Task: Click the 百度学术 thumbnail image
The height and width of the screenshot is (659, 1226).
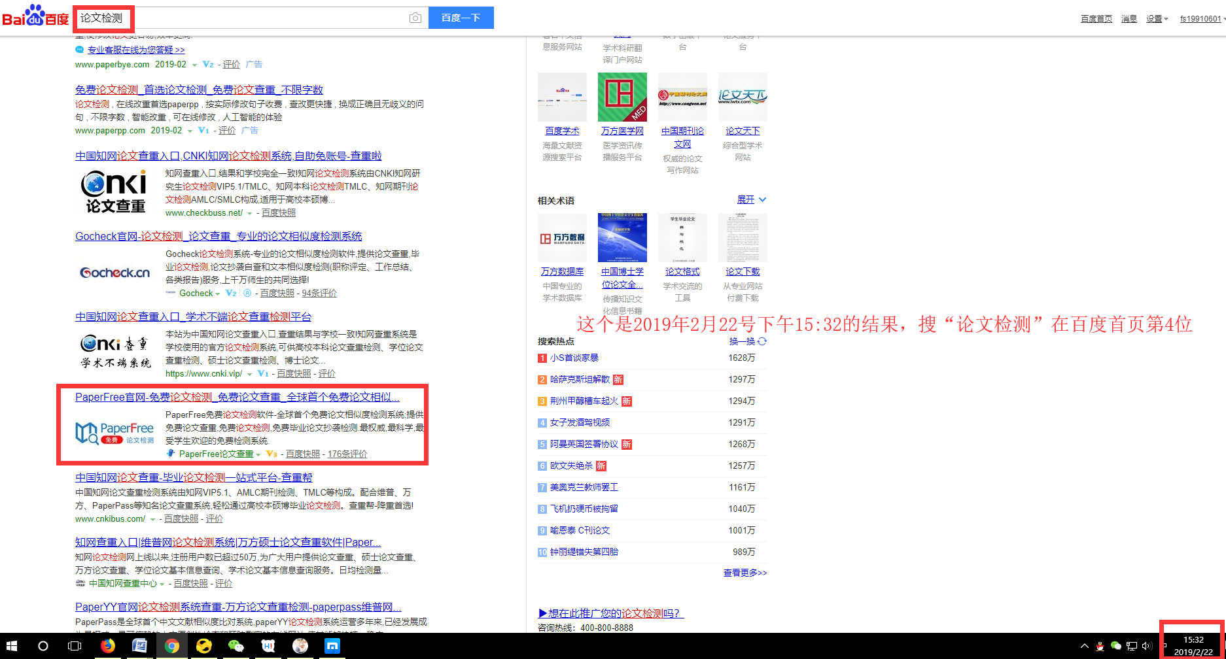Action: pos(562,97)
